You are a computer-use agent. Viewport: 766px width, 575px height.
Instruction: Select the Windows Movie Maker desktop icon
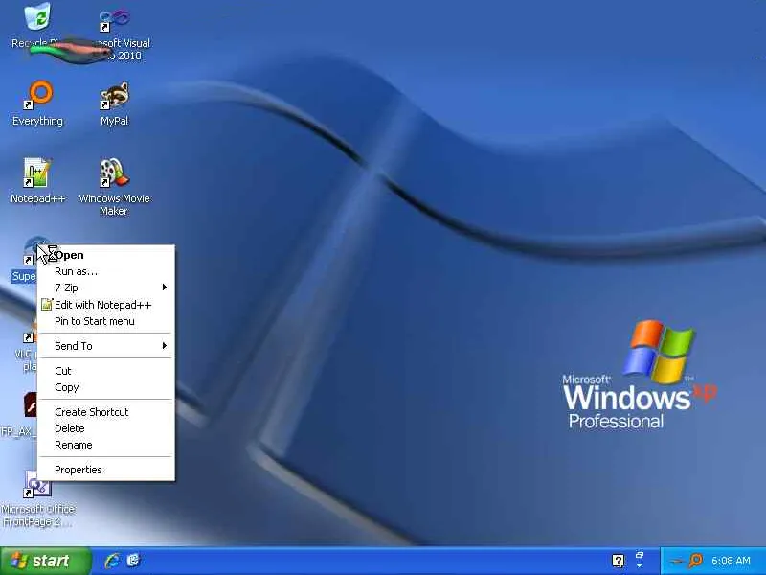click(114, 186)
